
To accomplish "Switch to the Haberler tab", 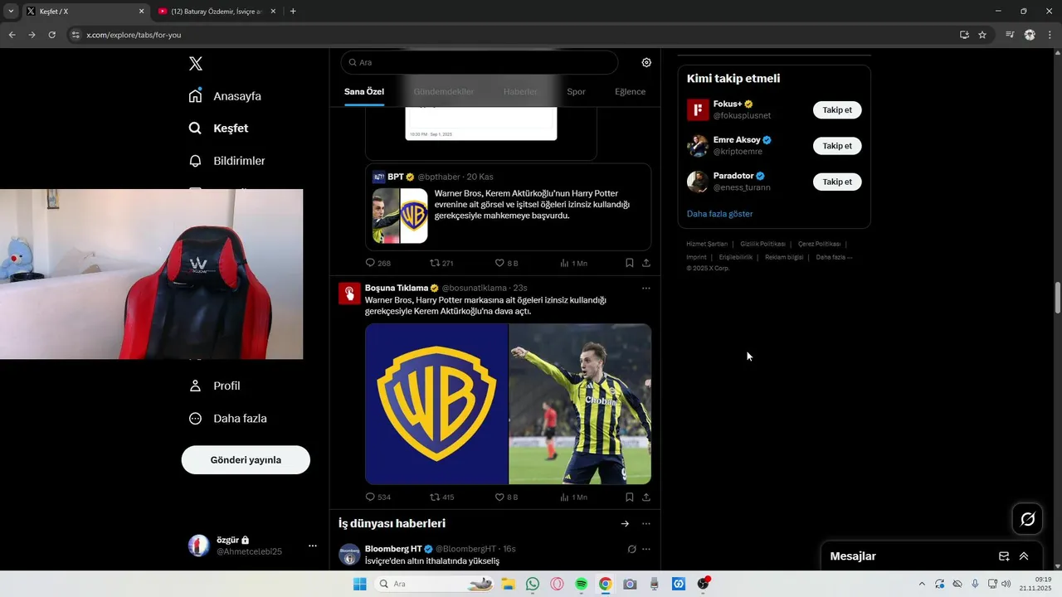I will [520, 92].
